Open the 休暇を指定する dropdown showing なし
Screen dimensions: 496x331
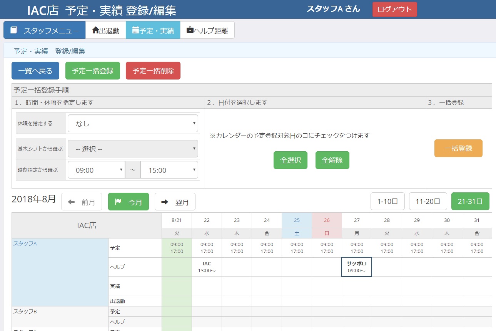click(x=132, y=123)
